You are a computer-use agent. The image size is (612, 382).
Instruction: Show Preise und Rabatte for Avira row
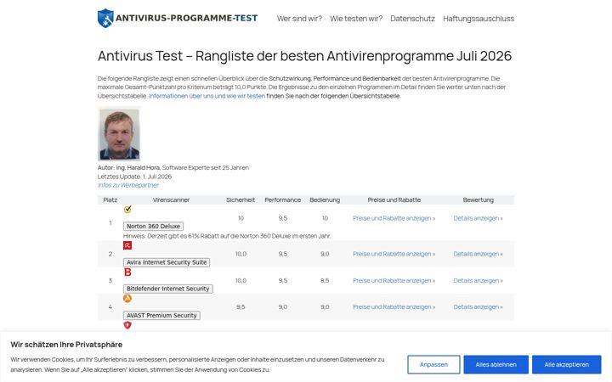pos(394,254)
